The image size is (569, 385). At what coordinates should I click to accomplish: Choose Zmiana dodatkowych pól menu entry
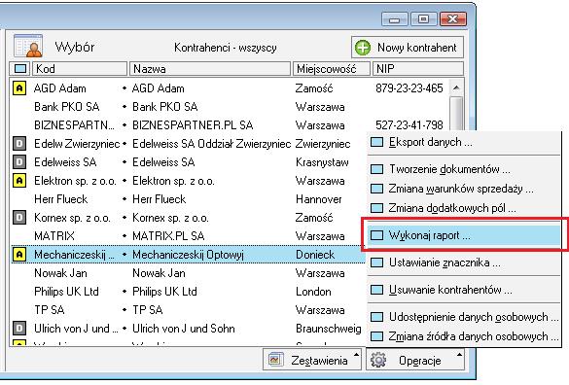[464, 208]
